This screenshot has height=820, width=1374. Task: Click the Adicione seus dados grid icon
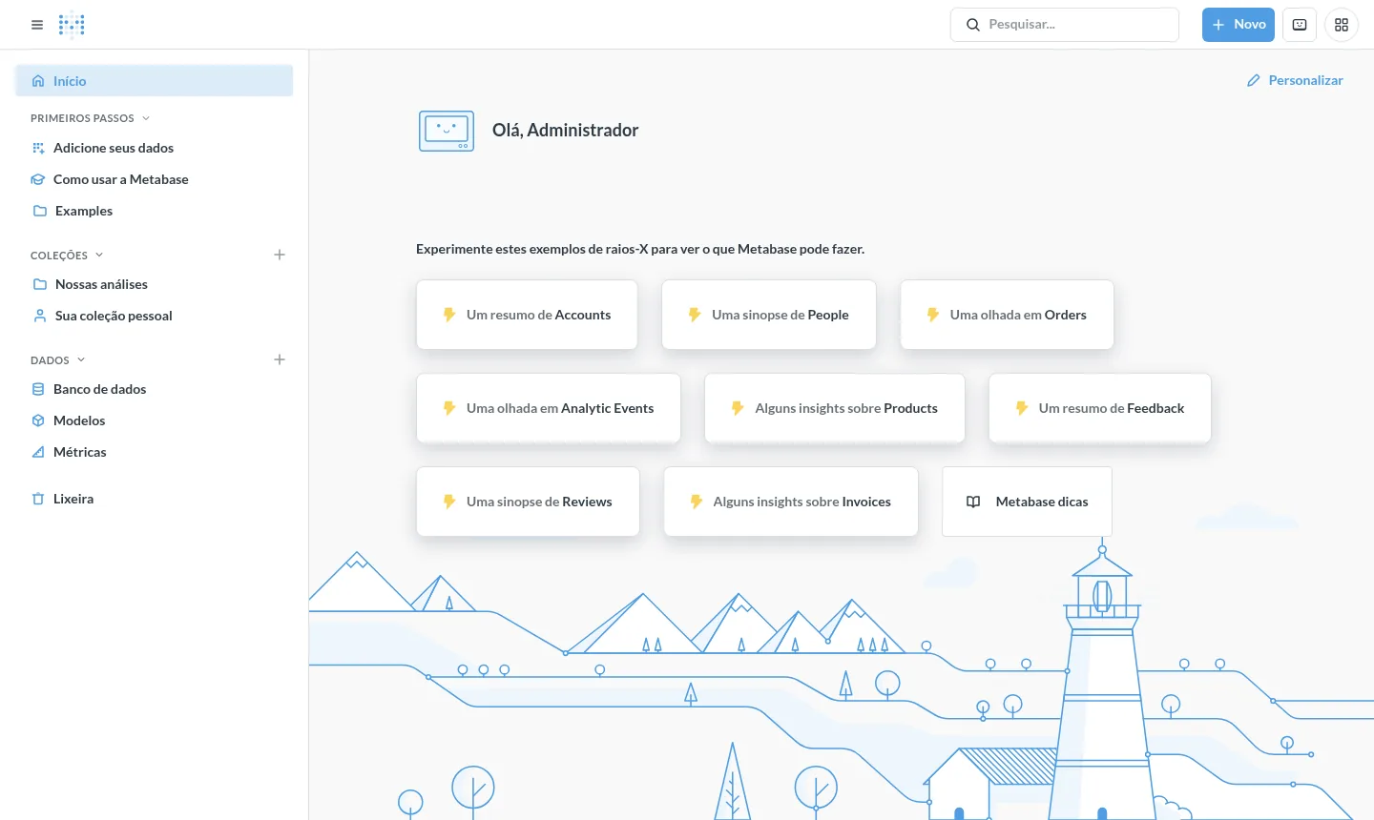(38, 148)
